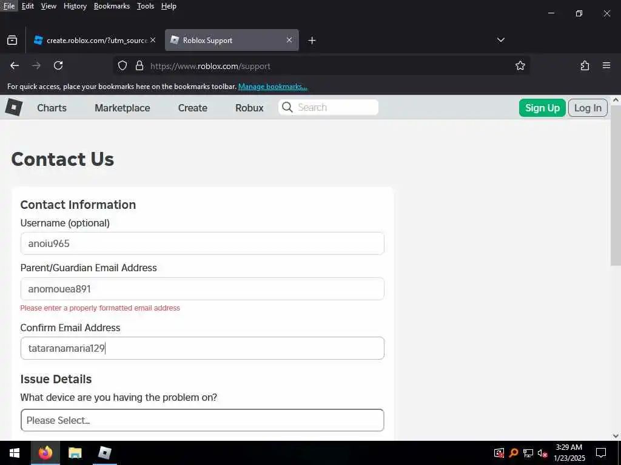621x465 pixels.
Task: Close the create.roblox.com tab
Action: pos(153,41)
